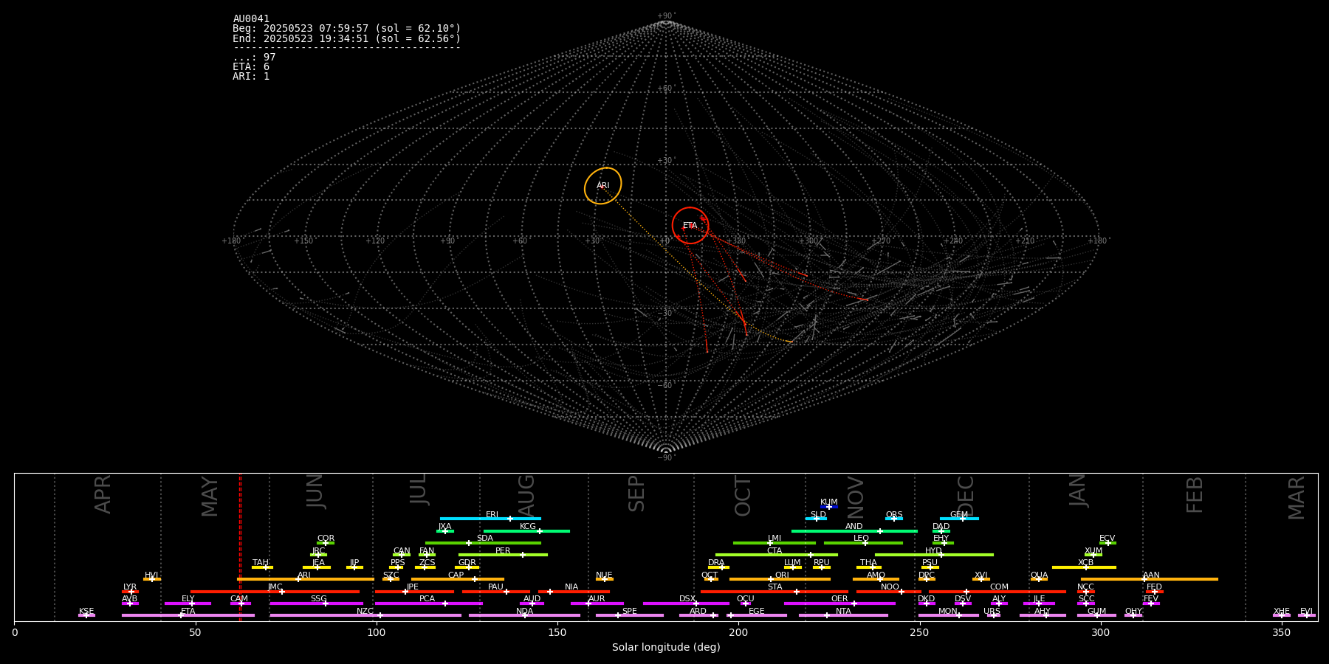The width and height of the screenshot is (1329, 664).
Task: Select the KUM shower label in timeline
Action: pyautogui.click(x=829, y=502)
